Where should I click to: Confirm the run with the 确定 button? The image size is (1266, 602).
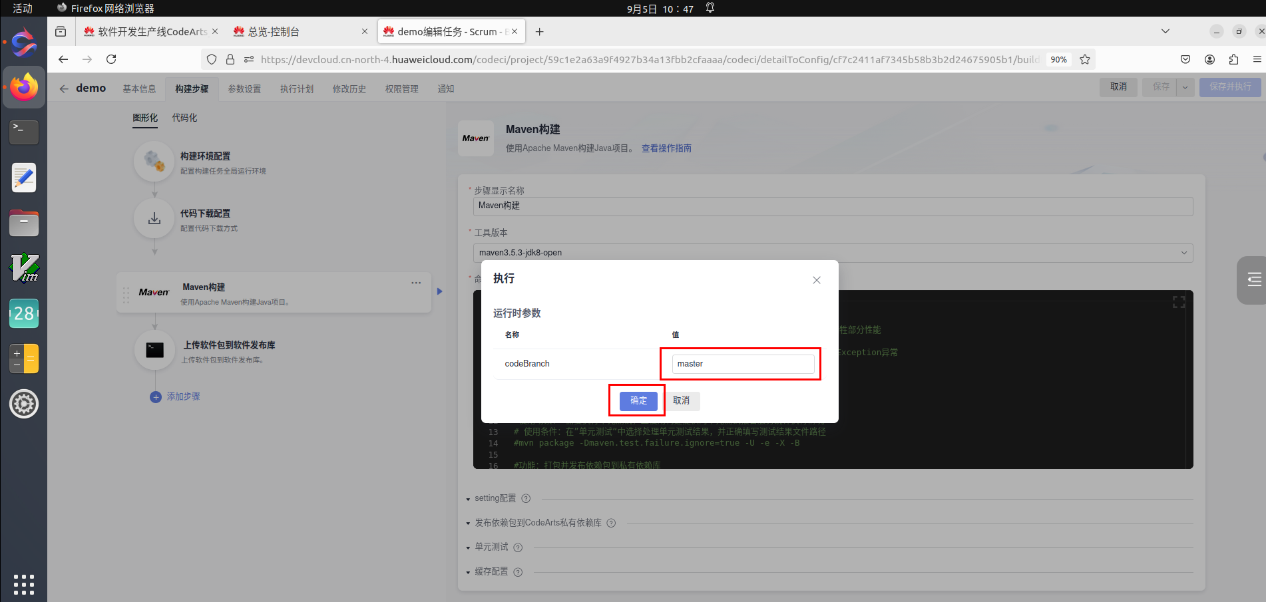638,400
